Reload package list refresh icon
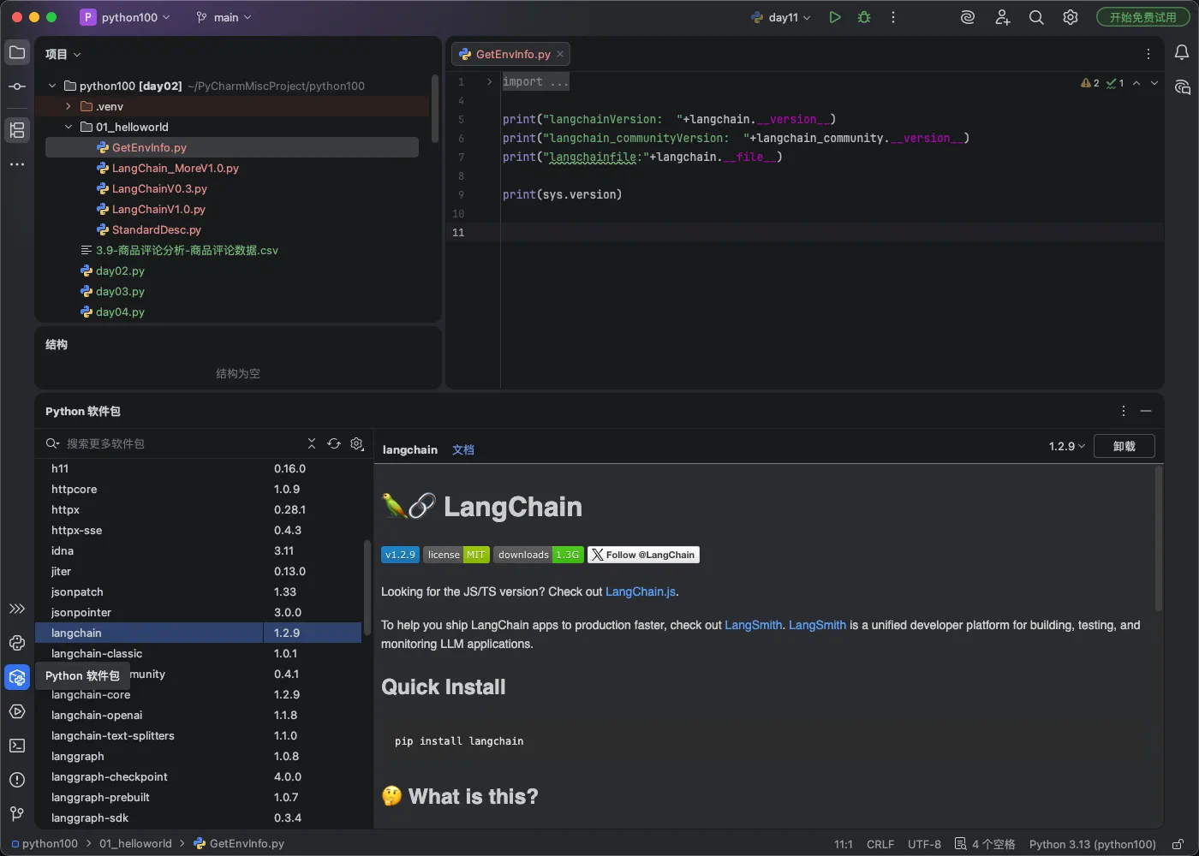Image resolution: width=1199 pixels, height=856 pixels. (x=334, y=443)
